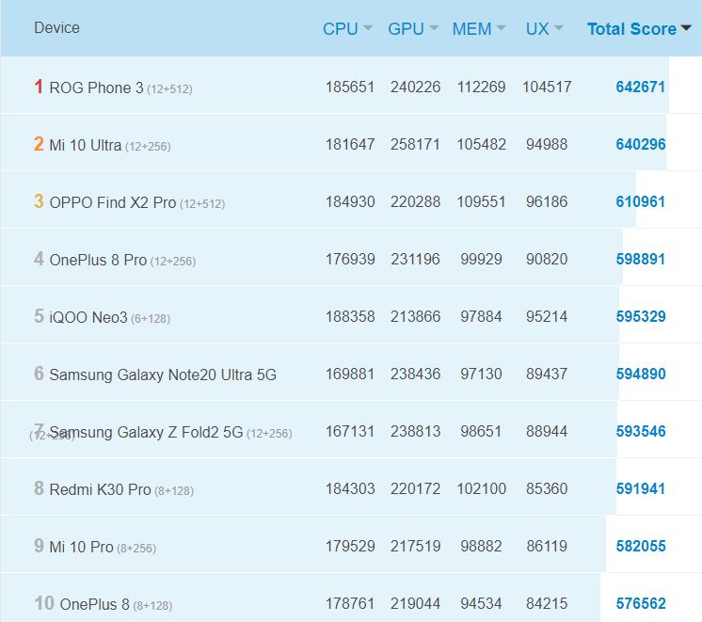Click UX score 96186

coord(547,201)
